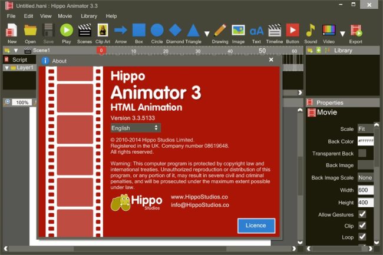Screen dimensions: 383x255
Task: Visit www.HippoStudios.co link
Action: [199, 197]
